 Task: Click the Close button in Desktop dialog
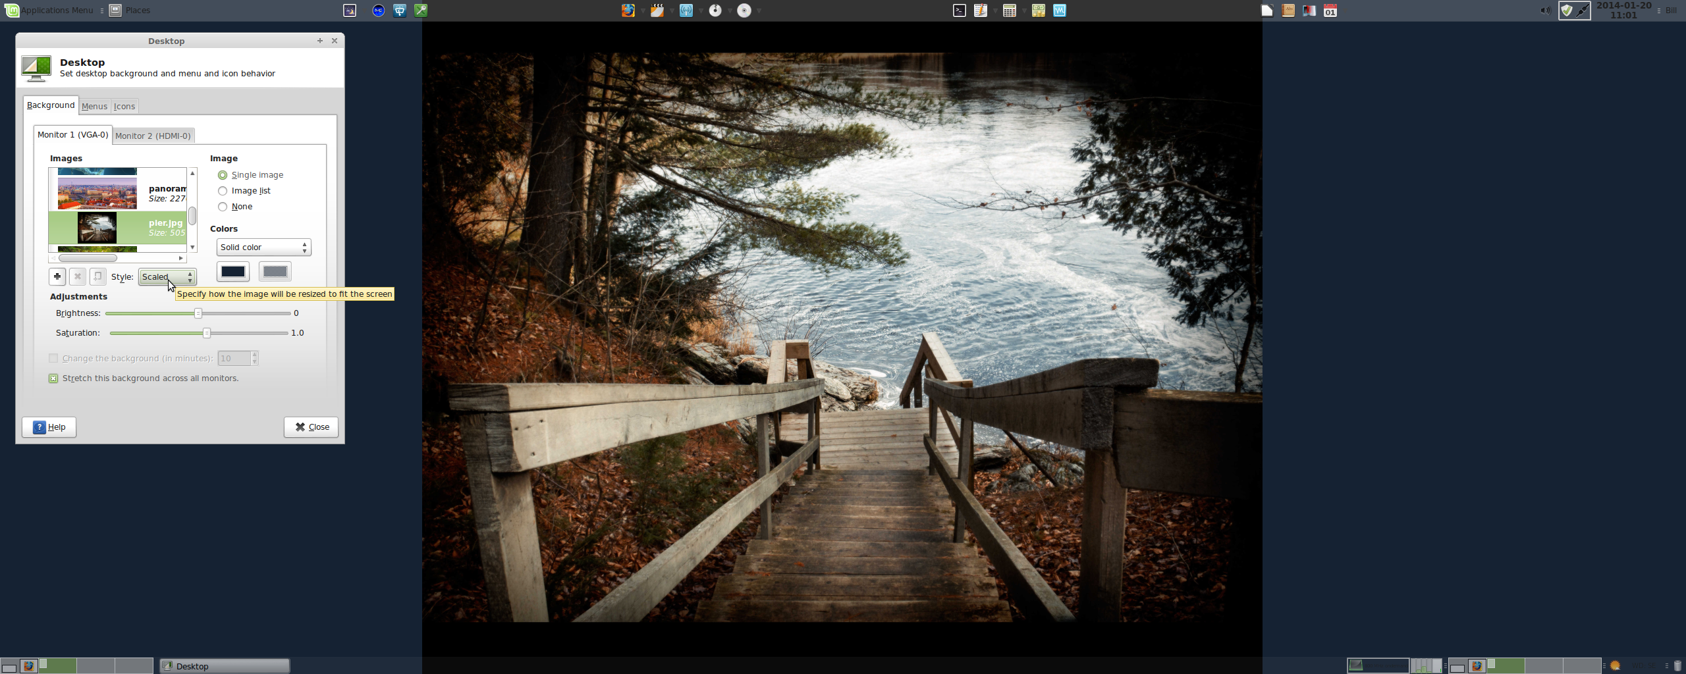[x=311, y=427]
